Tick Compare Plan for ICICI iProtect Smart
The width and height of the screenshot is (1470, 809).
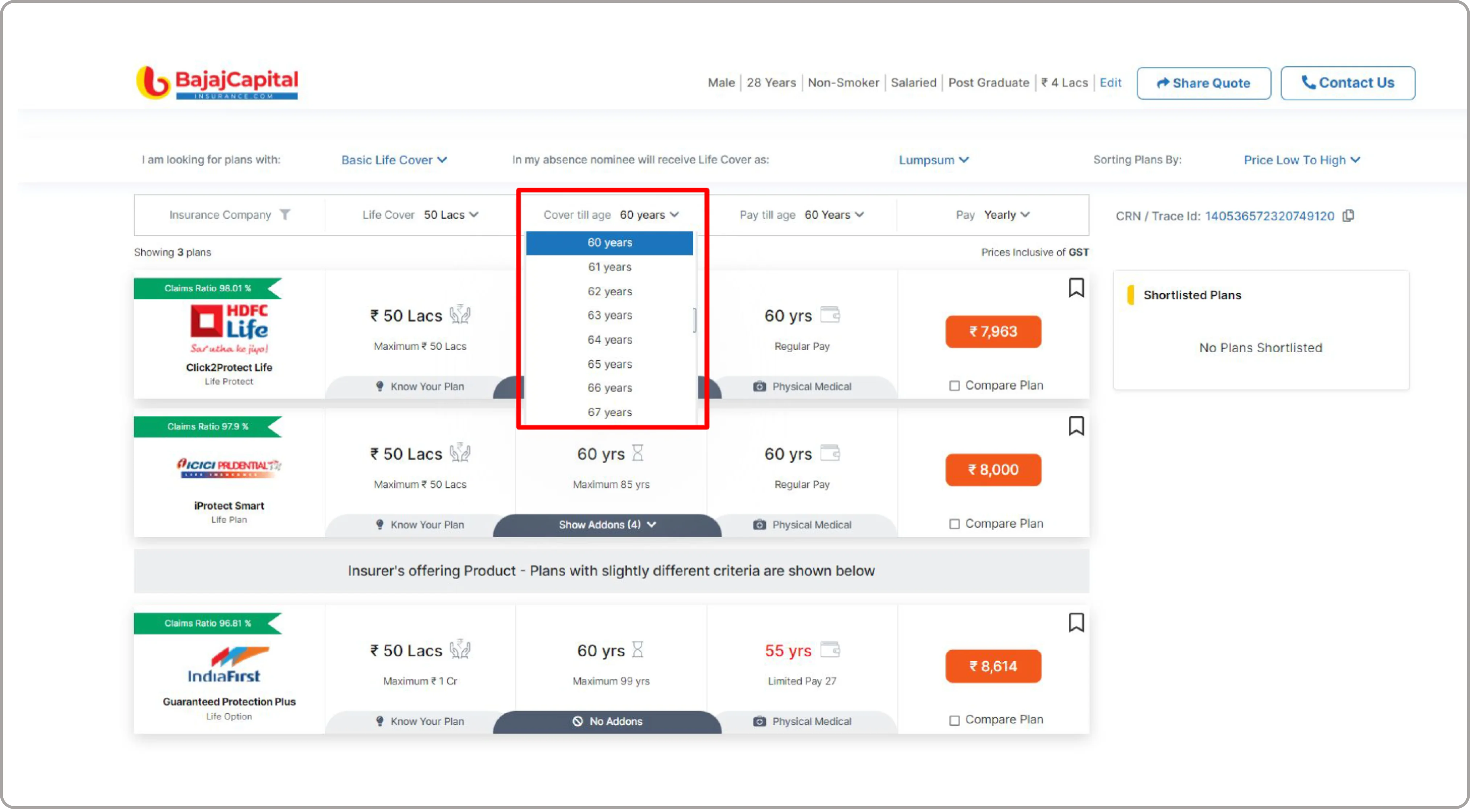click(x=954, y=524)
